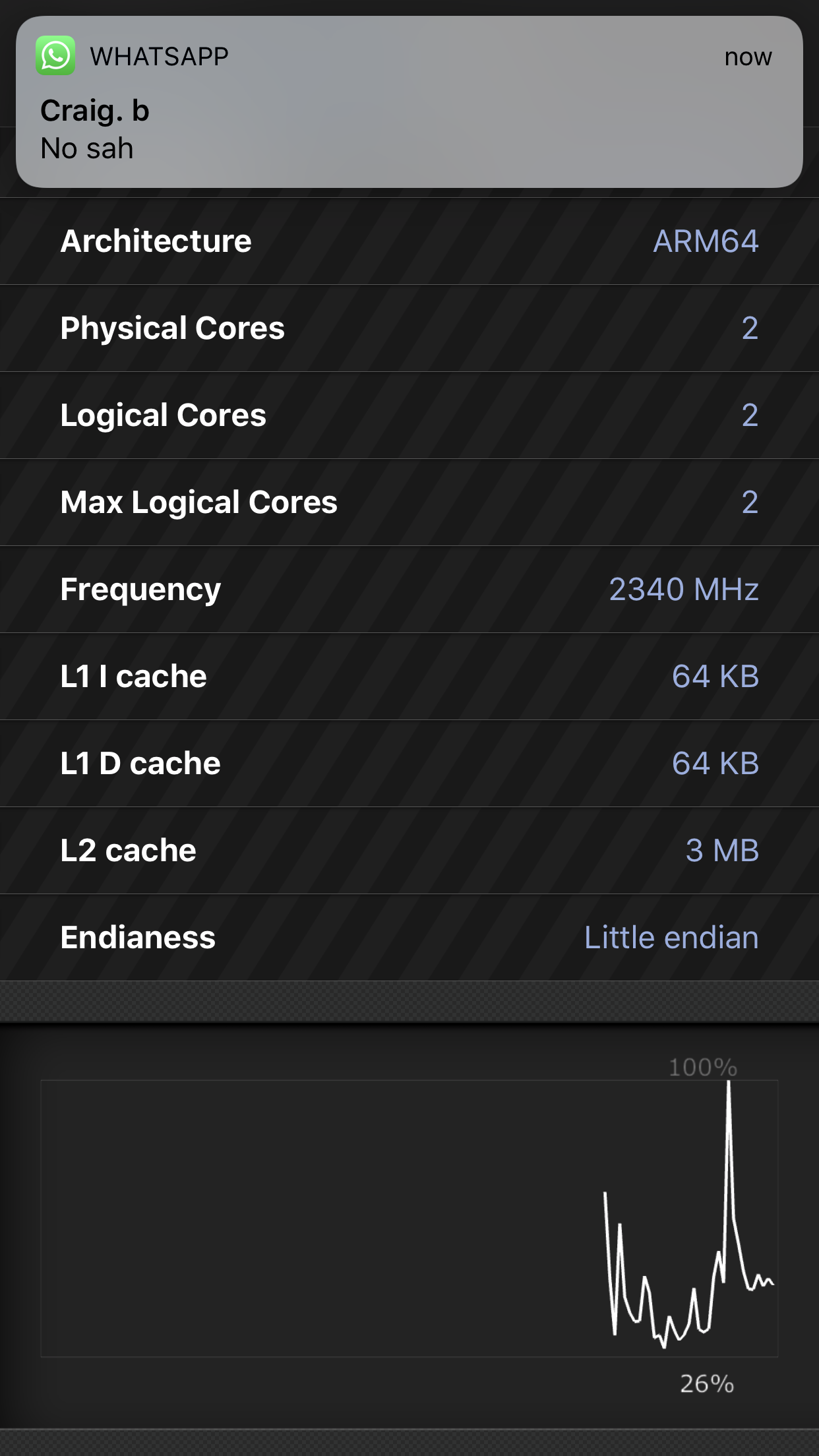Select the Physical Cores row
This screenshot has height=1456, width=819.
[409, 328]
